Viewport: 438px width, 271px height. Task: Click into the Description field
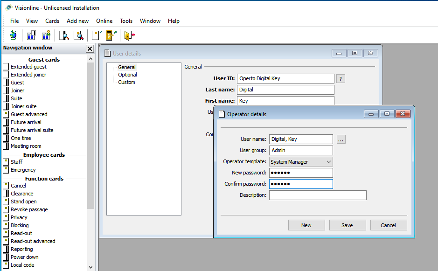pyautogui.click(x=317, y=195)
